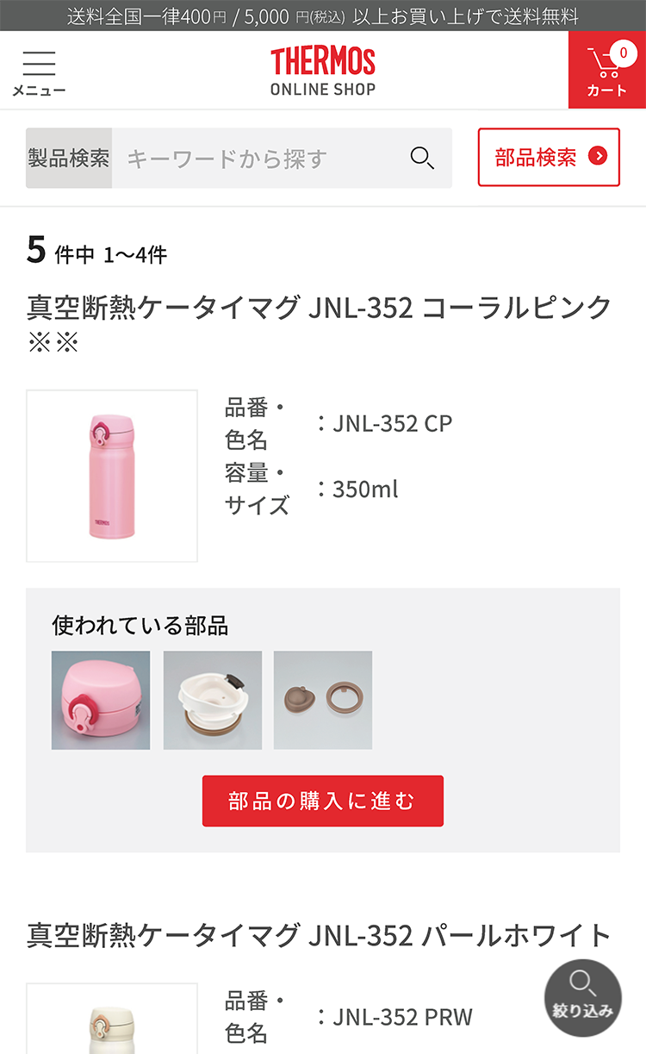Image resolution: width=646 pixels, height=1054 pixels.
Task: Open the shopping cart カート
Action: click(606, 71)
